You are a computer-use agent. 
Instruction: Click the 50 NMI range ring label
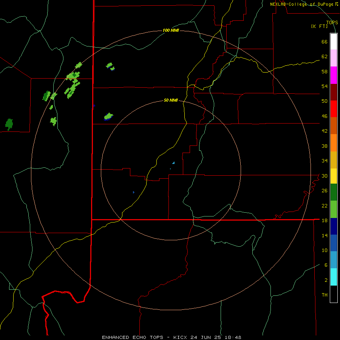click(x=171, y=100)
